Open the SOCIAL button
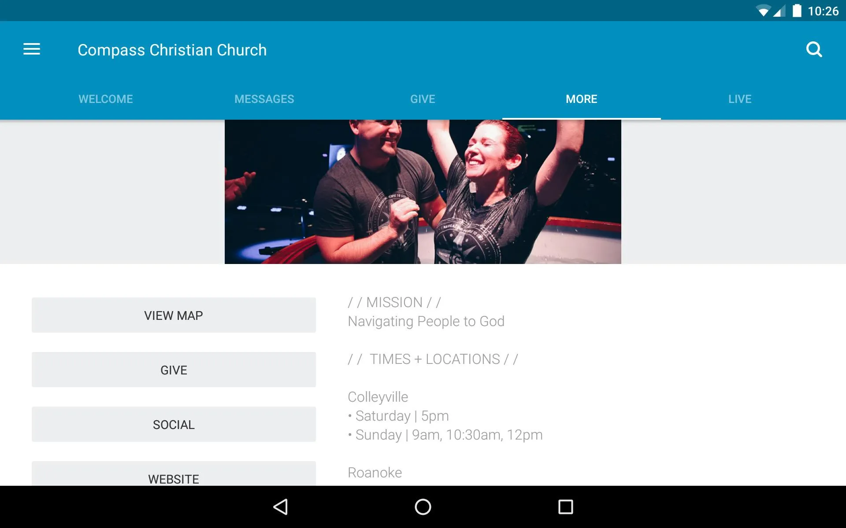Image resolution: width=846 pixels, height=528 pixels. point(174,424)
